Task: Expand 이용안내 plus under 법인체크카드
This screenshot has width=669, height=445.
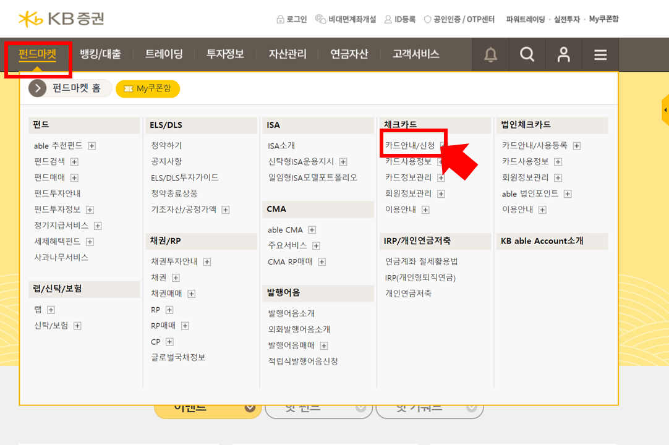Action: tap(542, 210)
